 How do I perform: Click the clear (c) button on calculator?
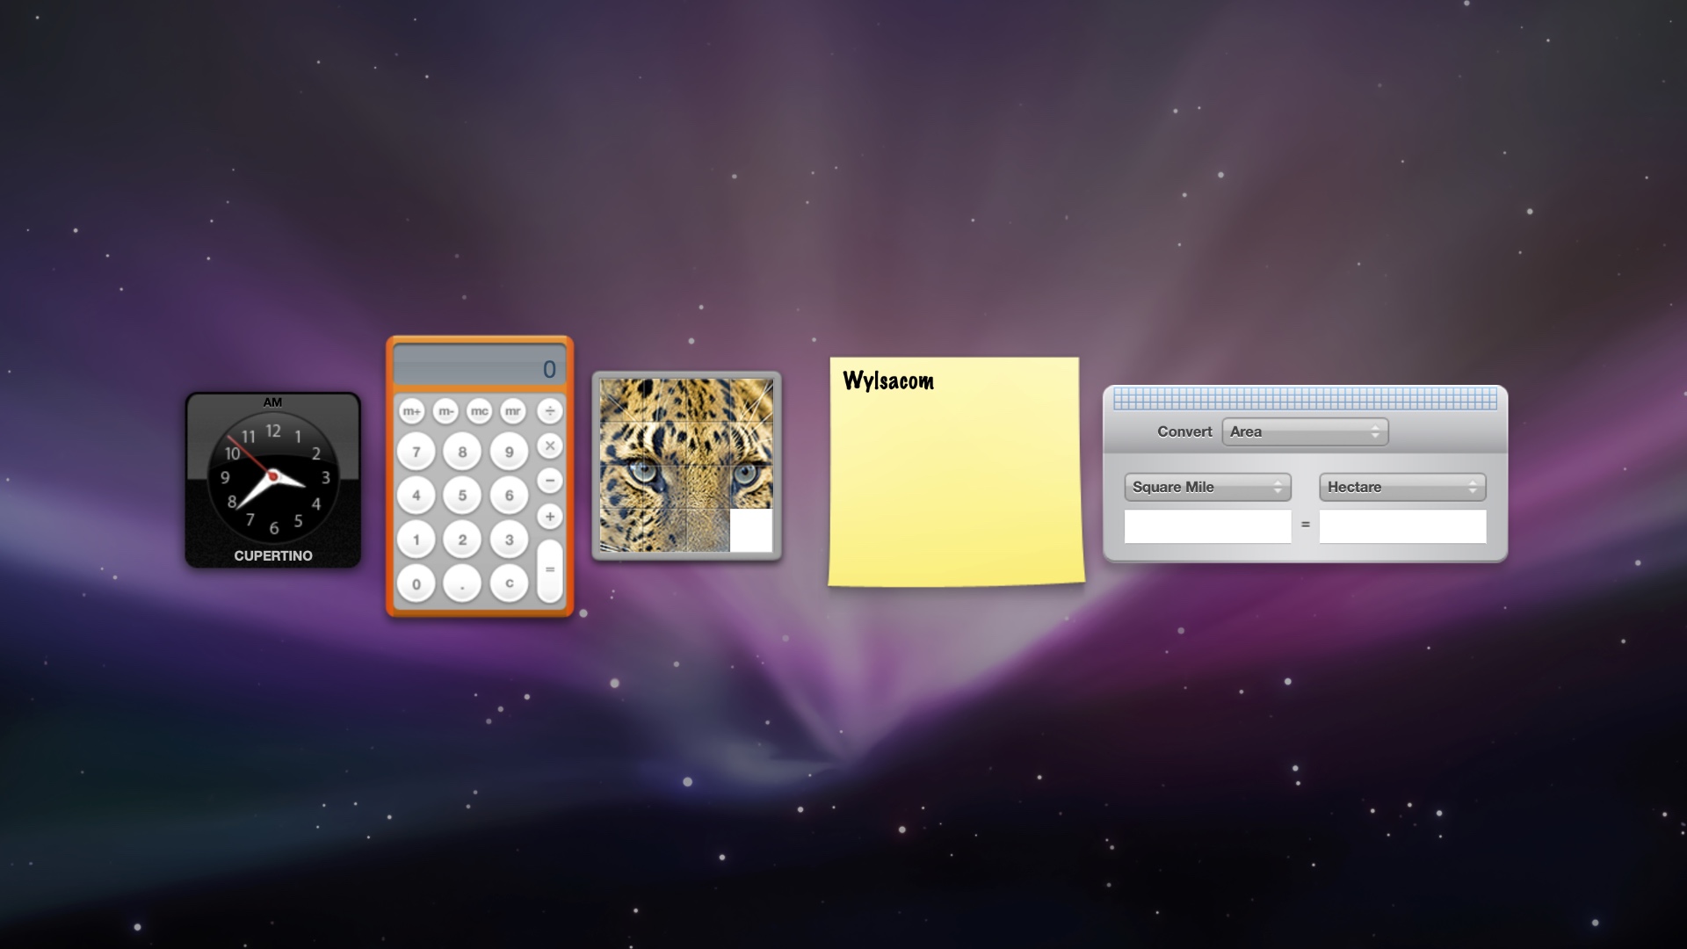click(x=508, y=586)
